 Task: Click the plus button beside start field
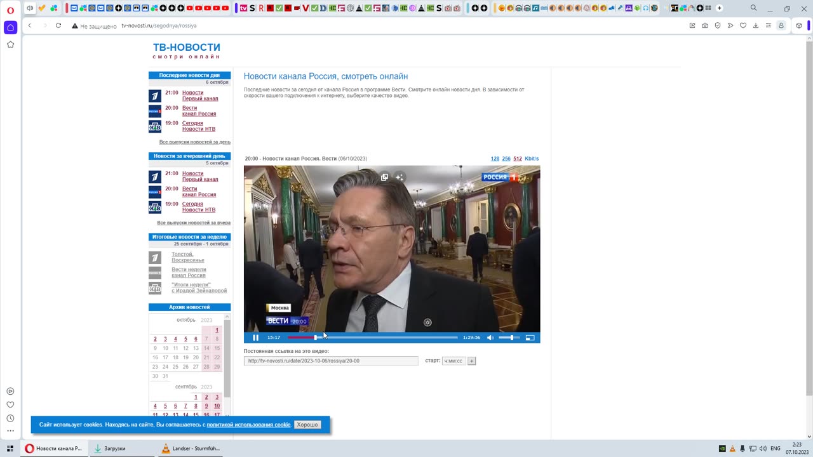[471, 361]
